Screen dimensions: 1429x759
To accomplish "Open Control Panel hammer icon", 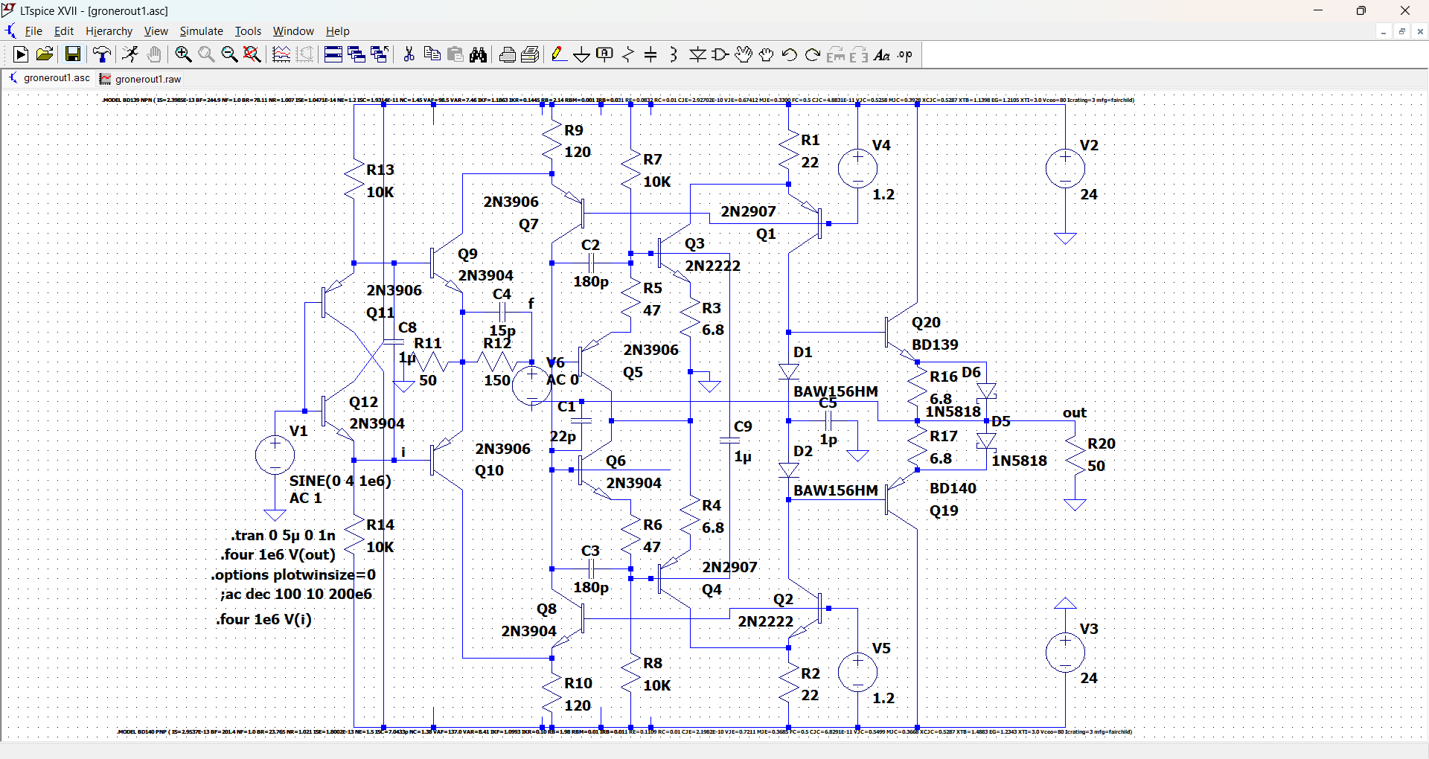I will (102, 54).
